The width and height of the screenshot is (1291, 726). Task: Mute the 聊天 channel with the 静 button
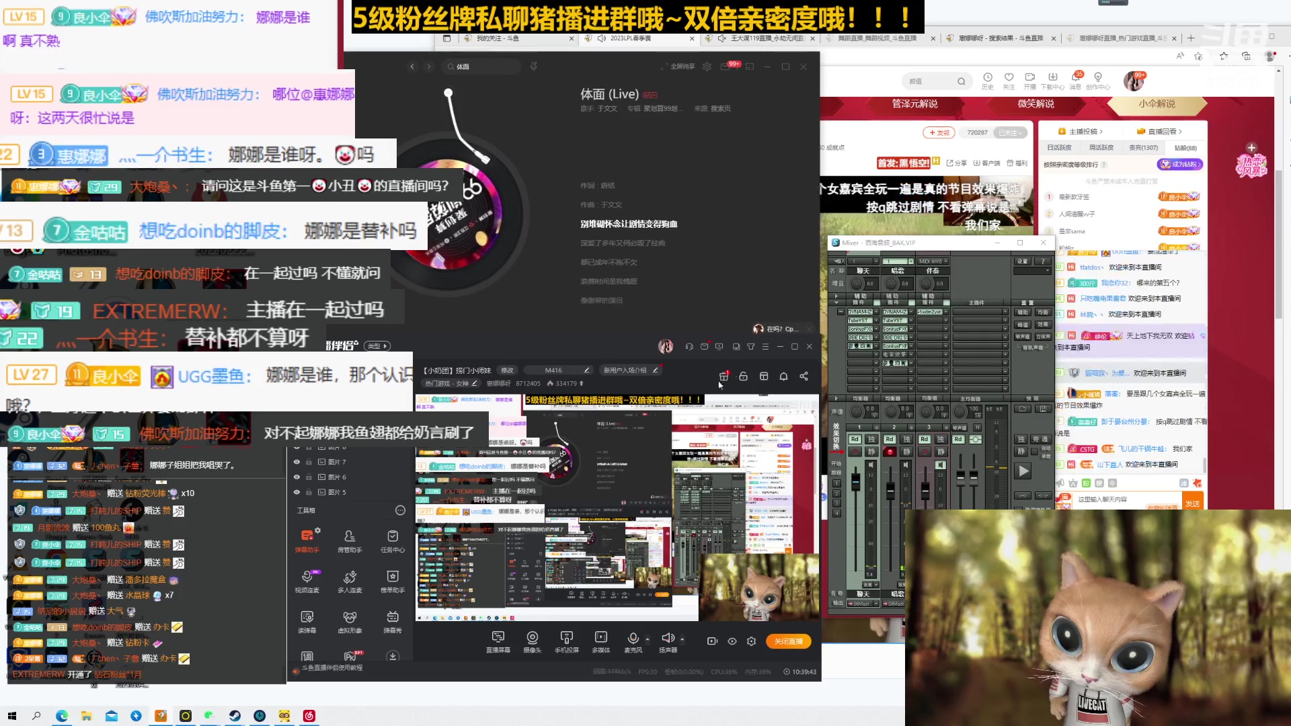click(871, 451)
